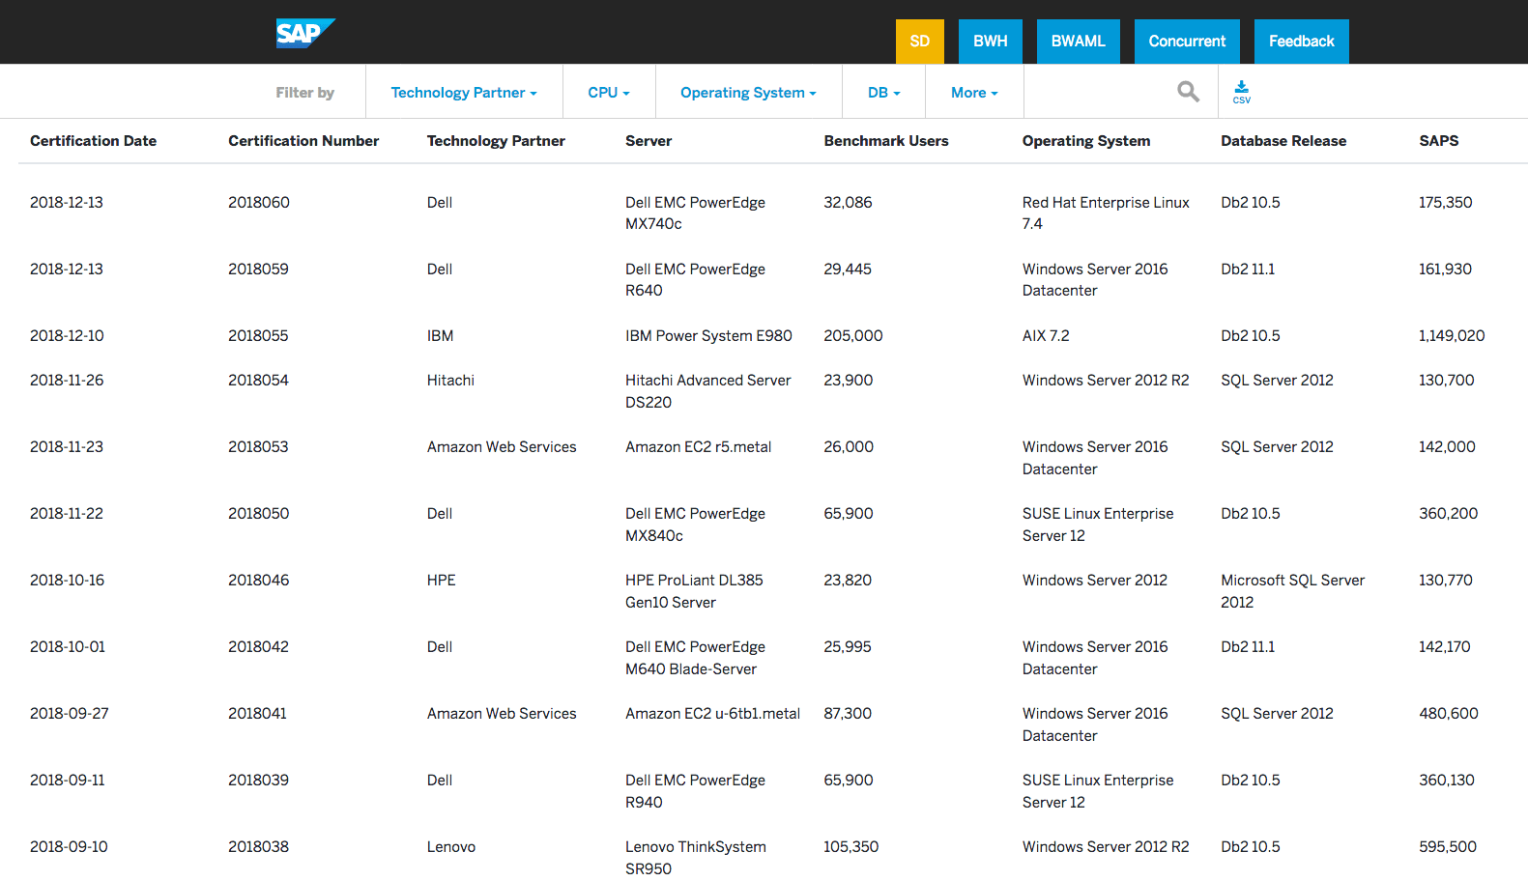
Task: Click Lenovo ThinkSystem SR950 server cell
Action: coord(696,858)
